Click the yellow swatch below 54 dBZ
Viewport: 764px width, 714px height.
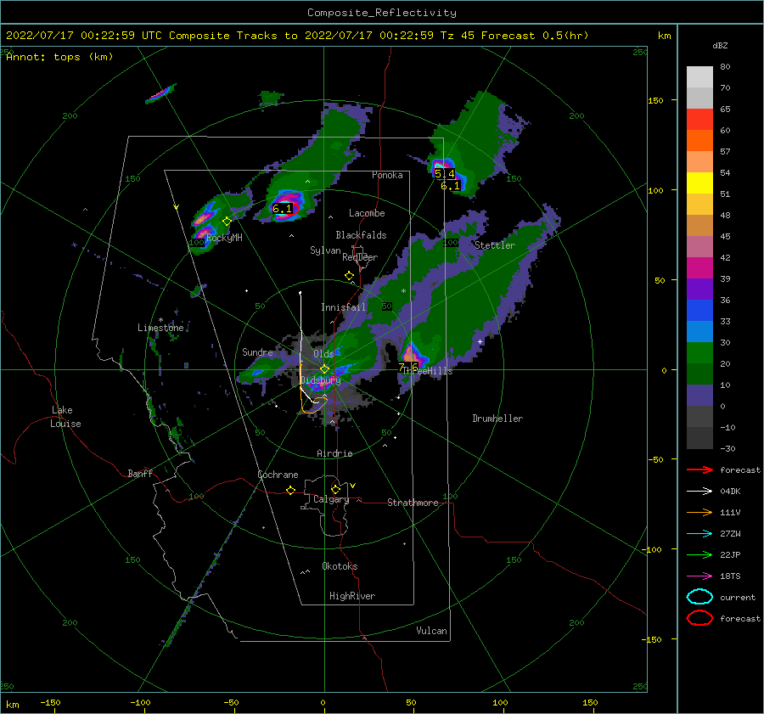click(699, 183)
